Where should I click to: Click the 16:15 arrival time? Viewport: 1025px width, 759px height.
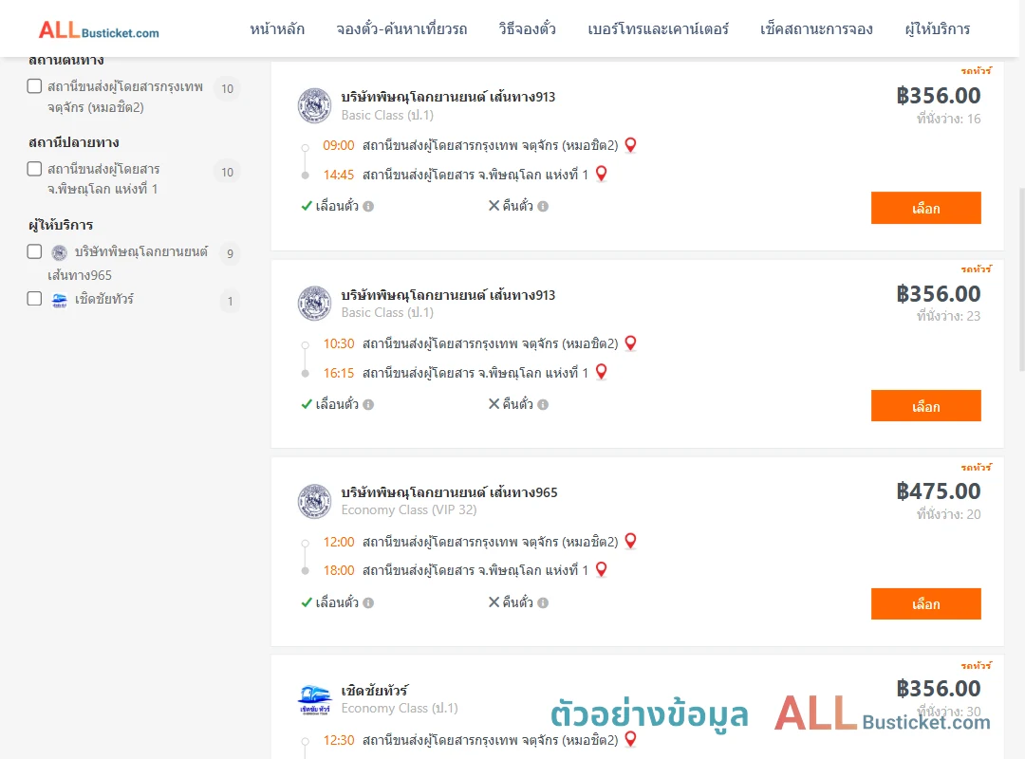coord(339,373)
